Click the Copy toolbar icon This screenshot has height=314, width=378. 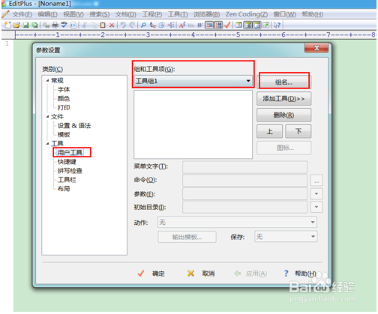94,25
